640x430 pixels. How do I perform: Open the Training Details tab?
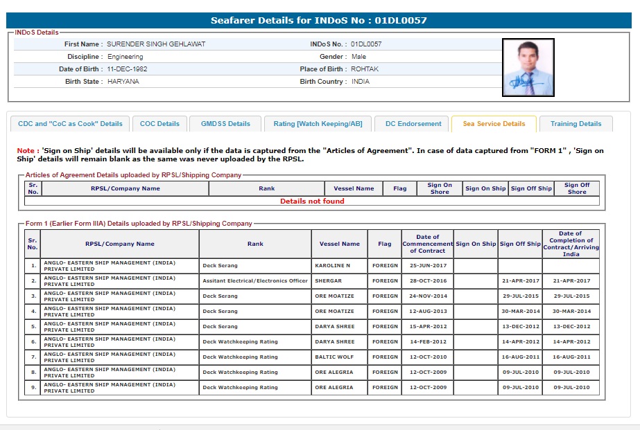click(576, 124)
